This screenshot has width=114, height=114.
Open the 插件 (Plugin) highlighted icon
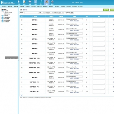pos(47,3)
